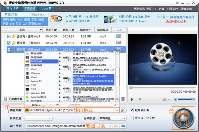Choose MP3-MPEG Layer-3 Audio format
The image size is (199, 132).
[89, 80]
